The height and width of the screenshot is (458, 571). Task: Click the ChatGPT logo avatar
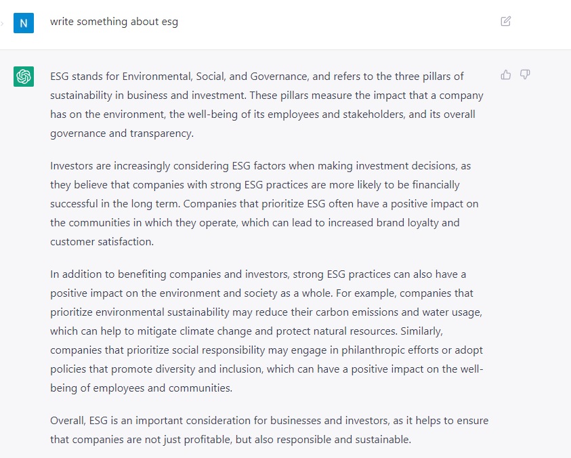pos(24,77)
